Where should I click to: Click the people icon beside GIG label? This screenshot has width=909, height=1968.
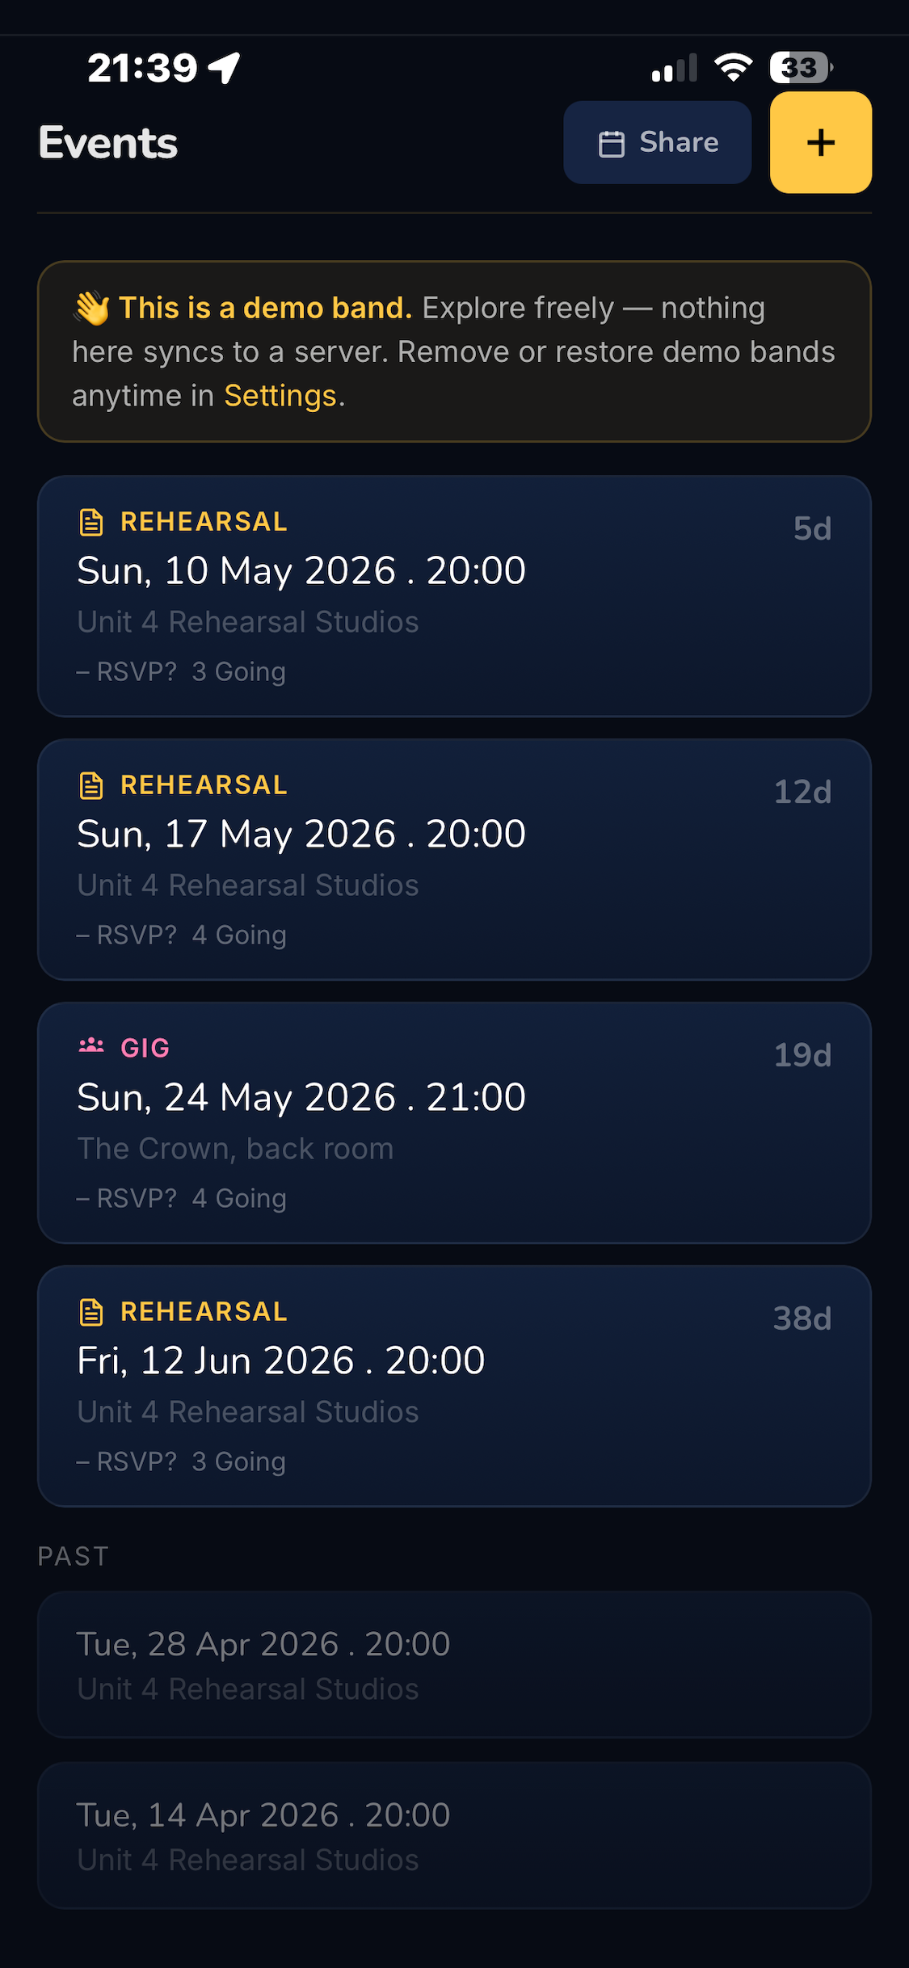point(91,1046)
